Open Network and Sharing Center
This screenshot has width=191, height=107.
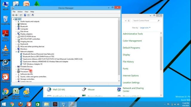point(133,89)
